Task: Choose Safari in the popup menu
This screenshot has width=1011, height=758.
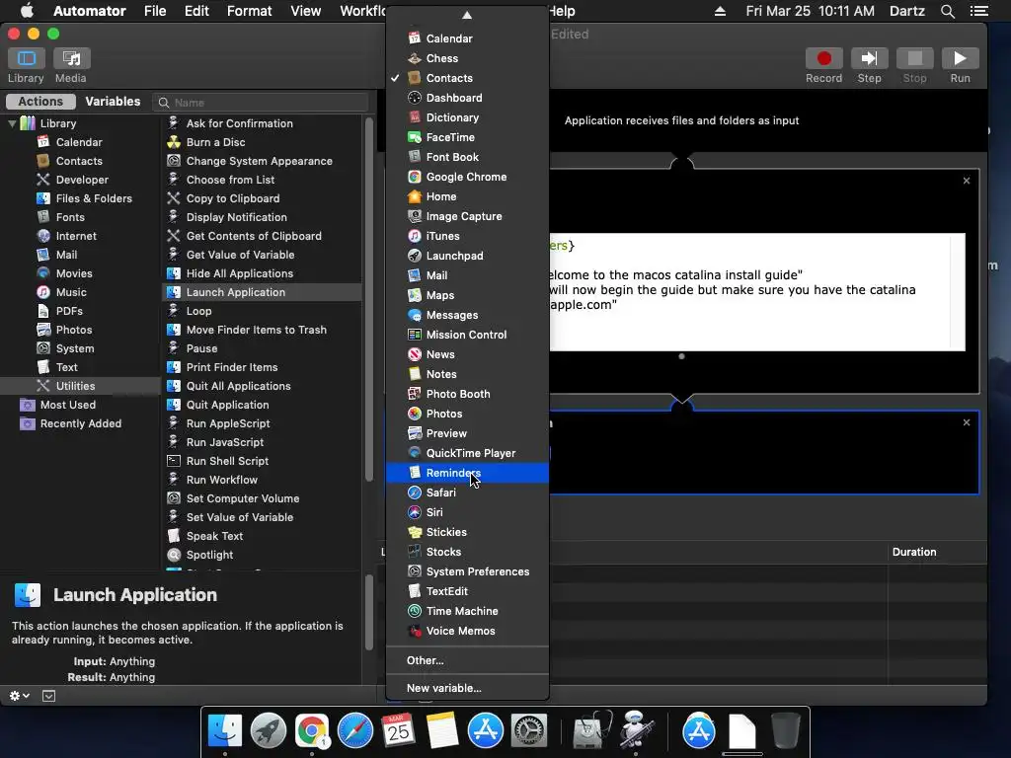Action: pos(467,493)
